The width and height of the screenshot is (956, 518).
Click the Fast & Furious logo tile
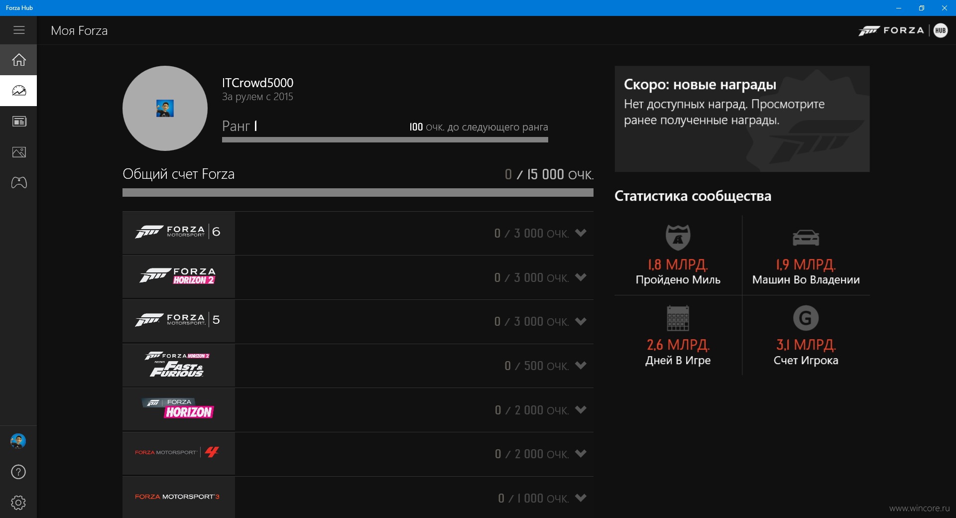click(179, 366)
